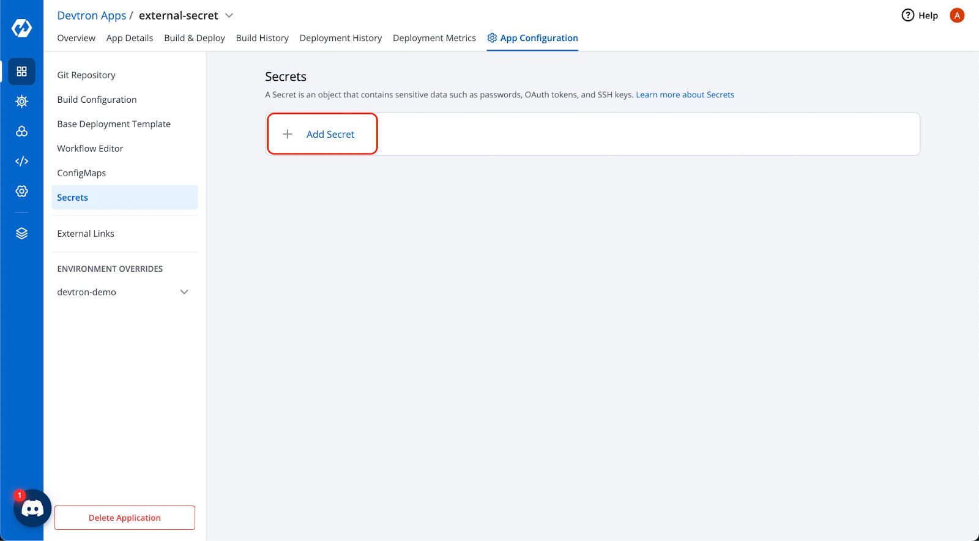Image resolution: width=979 pixels, height=541 pixels.
Task: Click the plus icon beside Add Secret
Action: [288, 134]
